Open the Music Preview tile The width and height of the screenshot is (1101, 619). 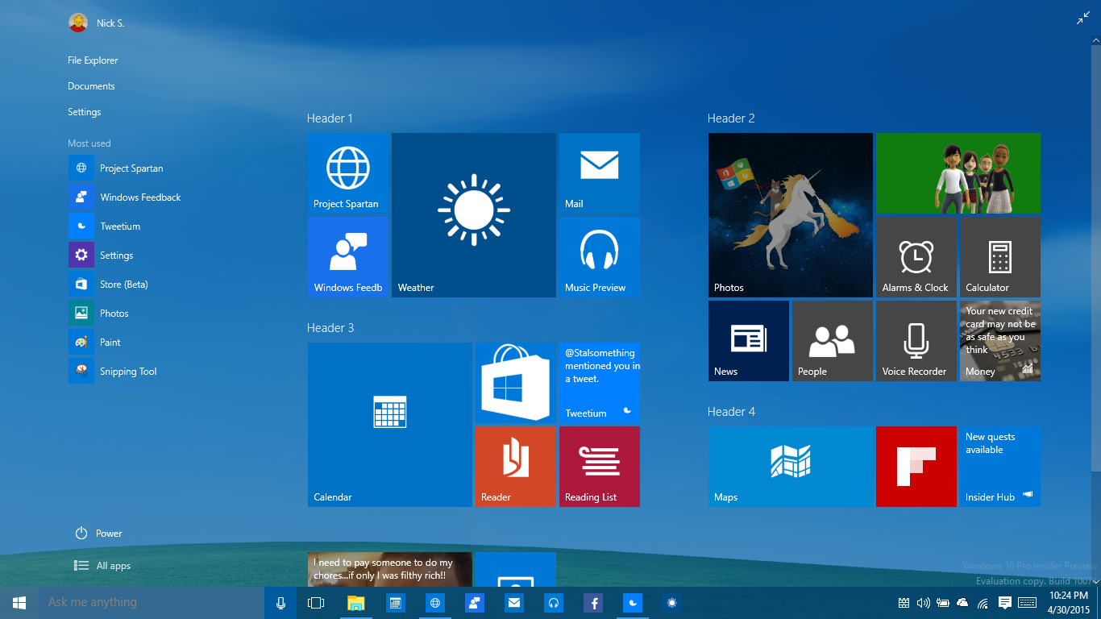pos(600,257)
